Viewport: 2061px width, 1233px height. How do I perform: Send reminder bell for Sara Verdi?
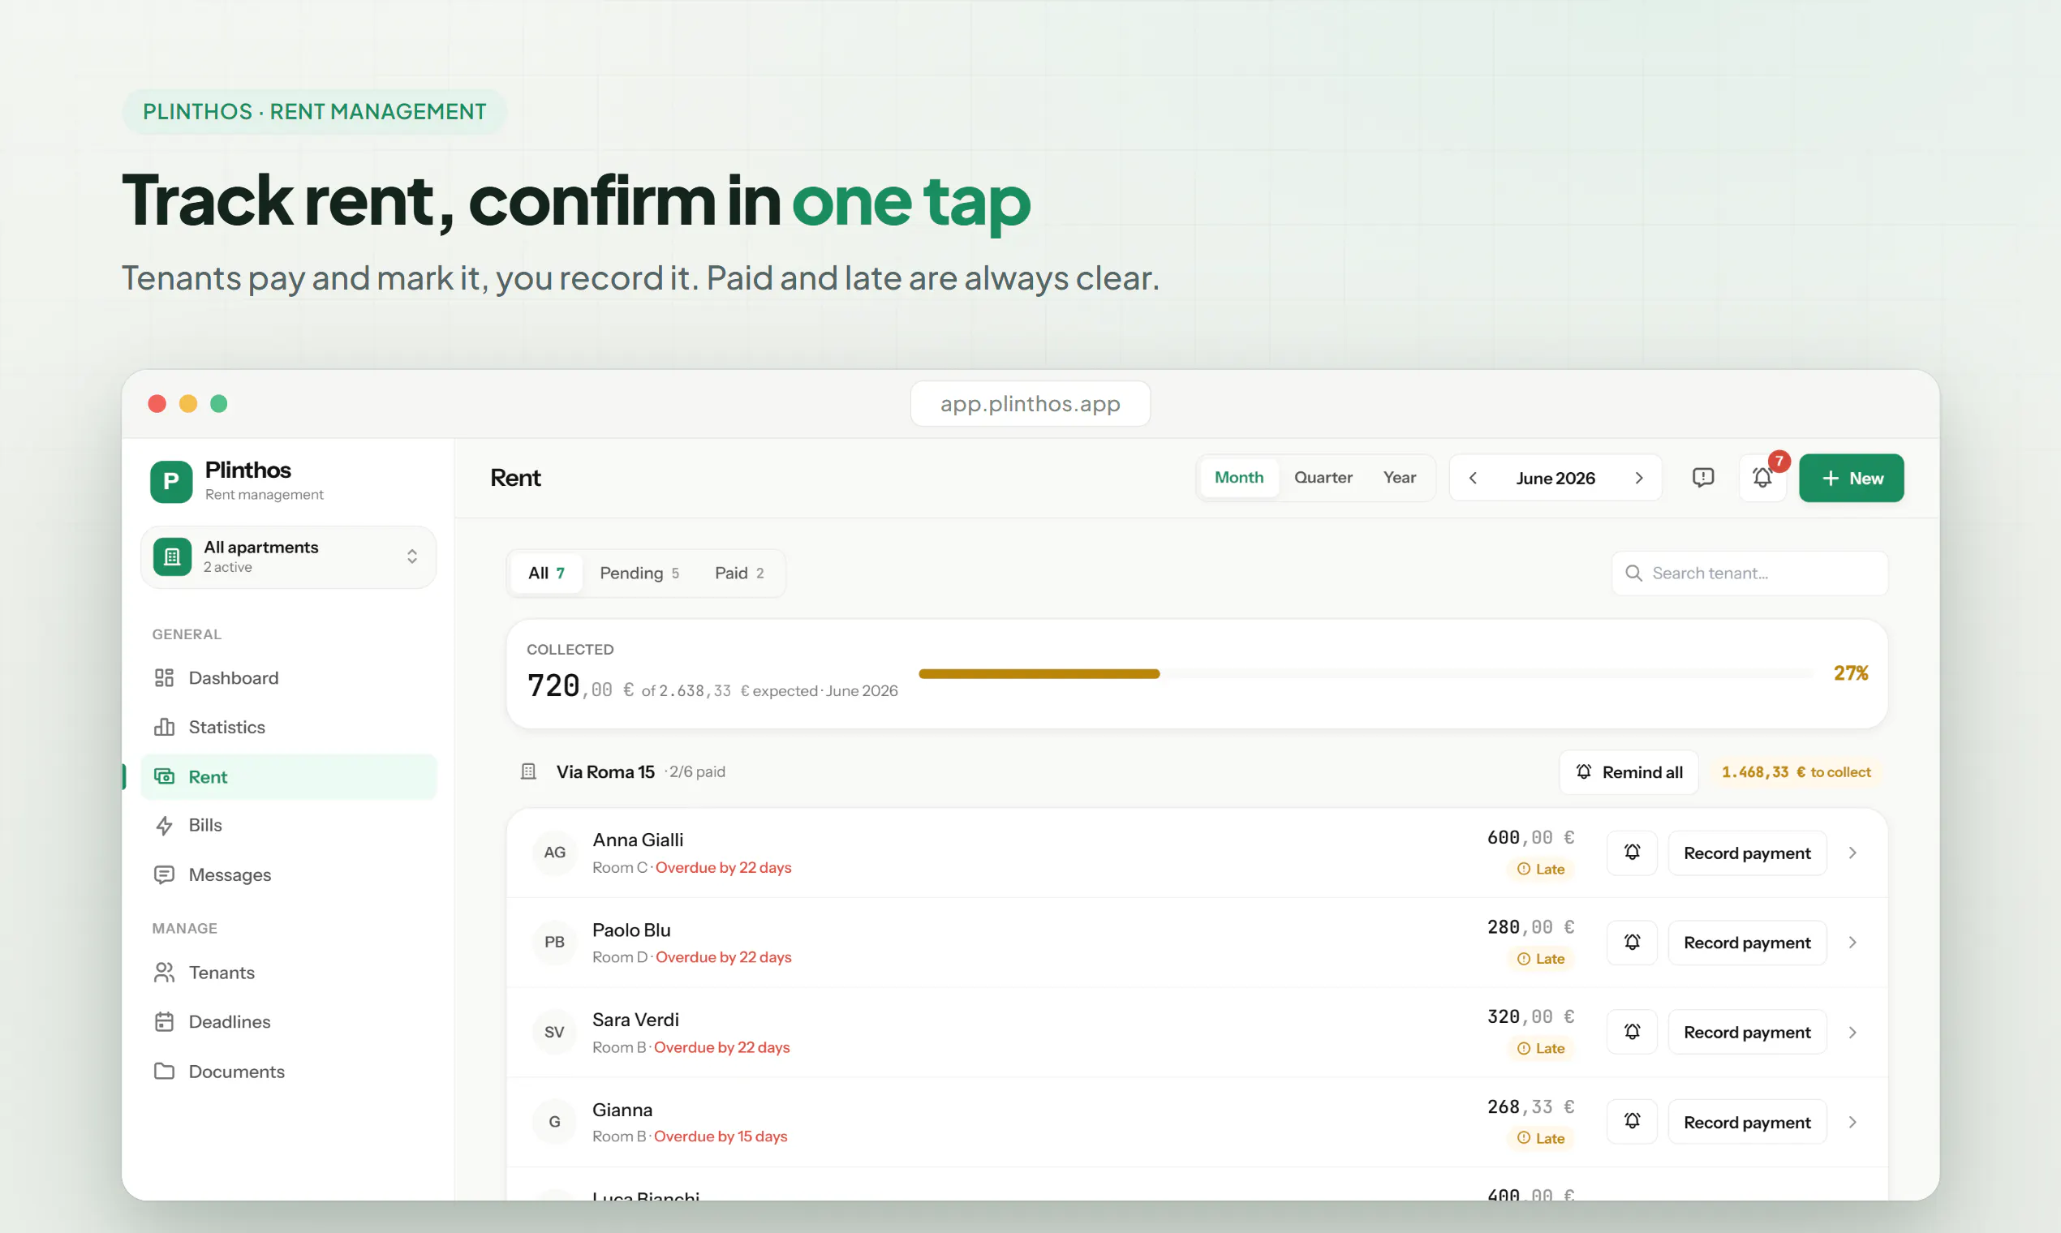(1633, 1033)
